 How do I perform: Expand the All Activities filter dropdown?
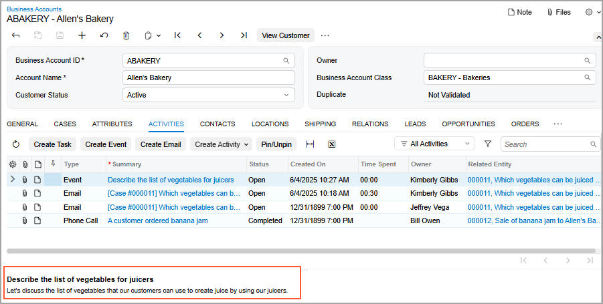434,144
